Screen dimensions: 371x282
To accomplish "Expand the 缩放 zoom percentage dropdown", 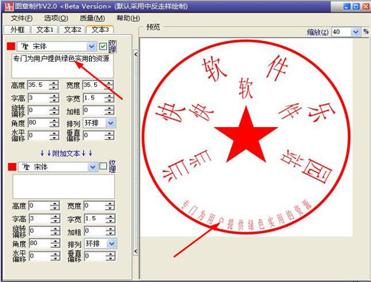I will [x=355, y=32].
